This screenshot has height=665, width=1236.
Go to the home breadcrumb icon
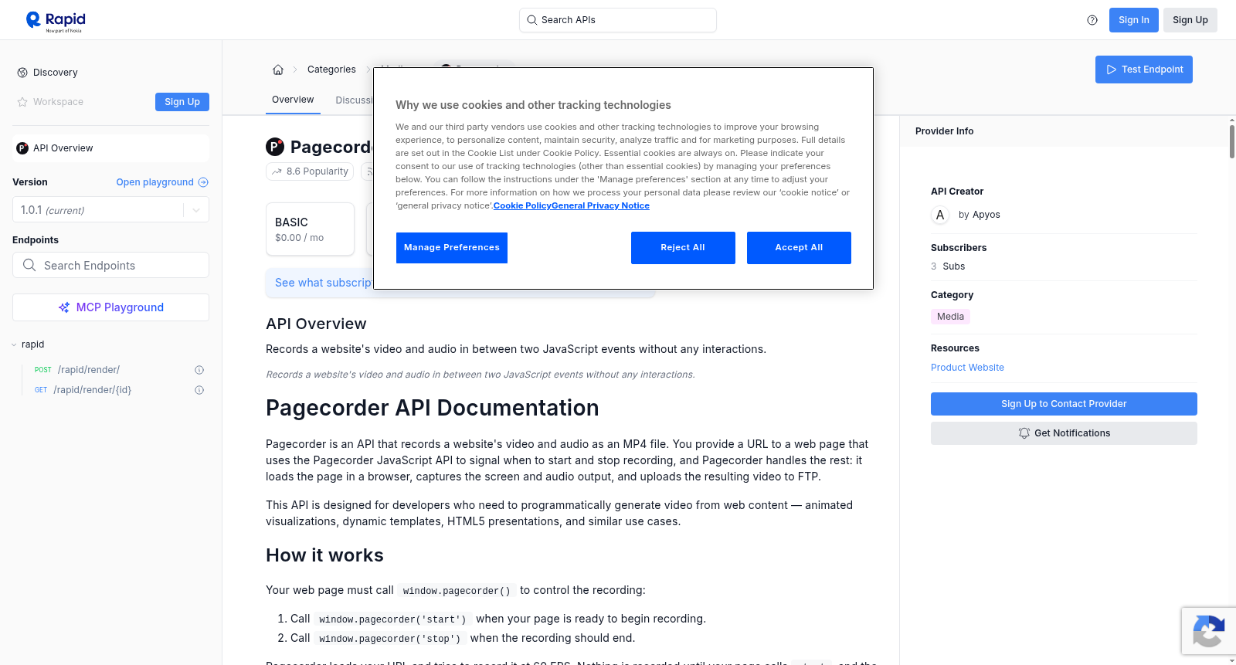[278, 70]
